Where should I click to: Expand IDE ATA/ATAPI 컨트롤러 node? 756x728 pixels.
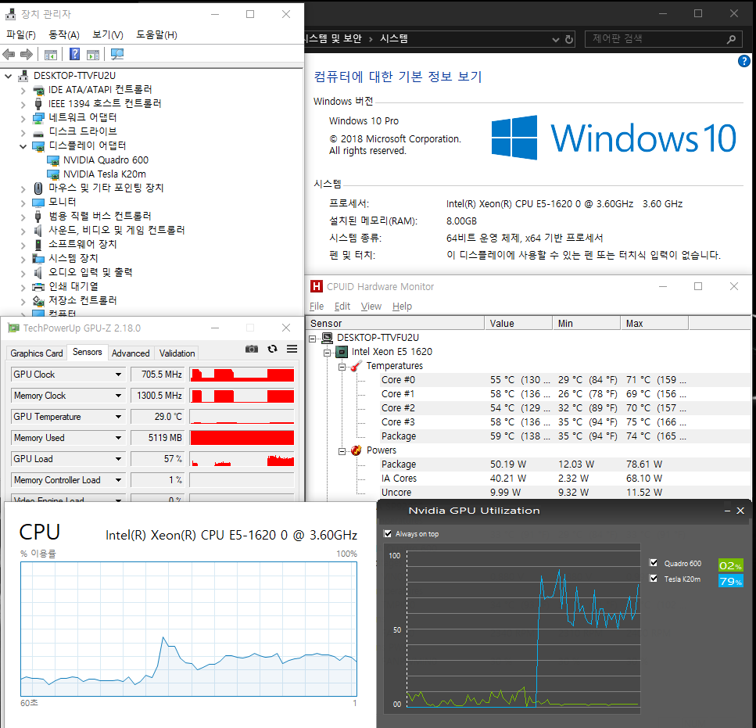tap(23, 90)
